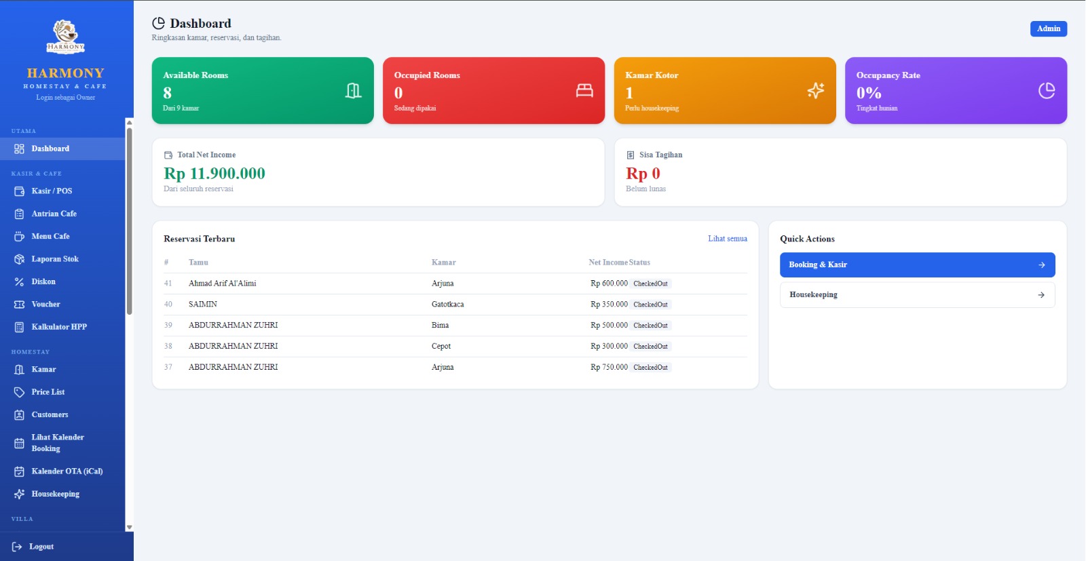1086x561 pixels.
Task: Click the Housekeeping sparkle icon in sidebar
Action: (19, 494)
